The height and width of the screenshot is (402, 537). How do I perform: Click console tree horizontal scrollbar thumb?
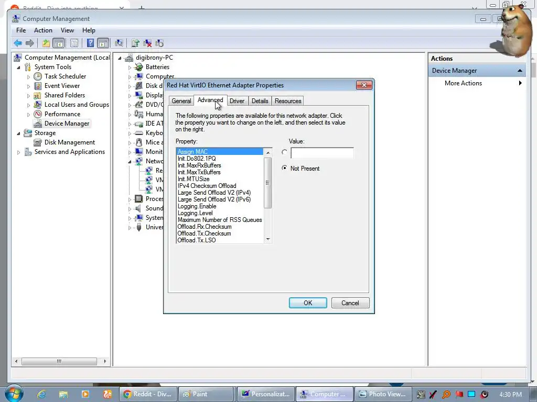59,361
